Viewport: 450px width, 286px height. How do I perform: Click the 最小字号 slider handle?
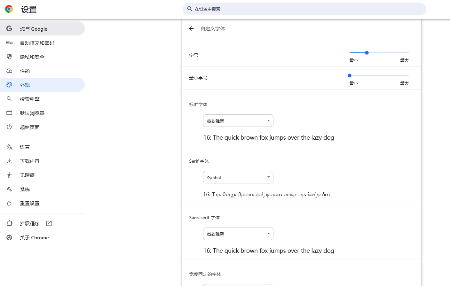click(x=350, y=75)
